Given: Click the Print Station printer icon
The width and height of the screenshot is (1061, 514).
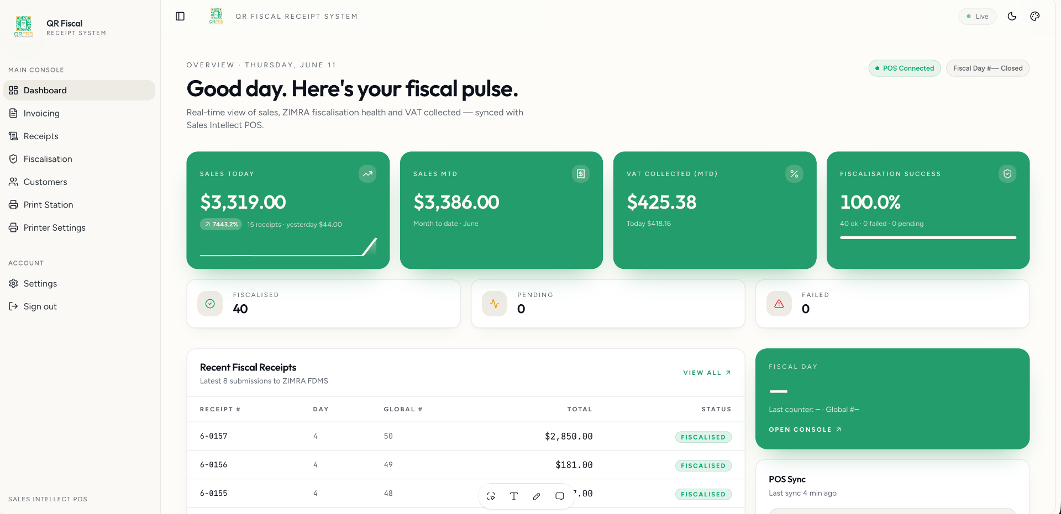Looking at the screenshot, I should tap(13, 205).
